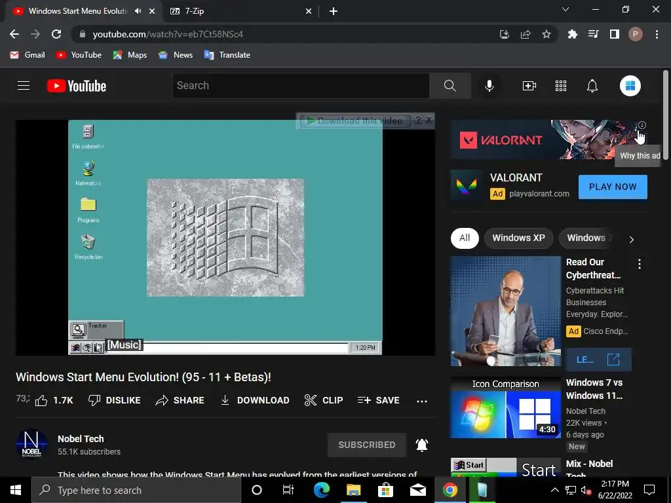Click PLAY NOW on Valorant ad

(613, 187)
